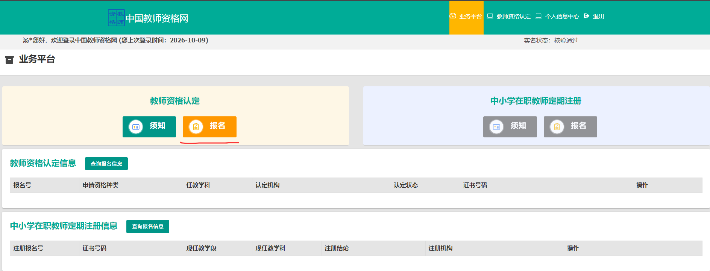Open grey 须知 button for 定期注册
The width and height of the screenshot is (710, 271).
point(510,127)
